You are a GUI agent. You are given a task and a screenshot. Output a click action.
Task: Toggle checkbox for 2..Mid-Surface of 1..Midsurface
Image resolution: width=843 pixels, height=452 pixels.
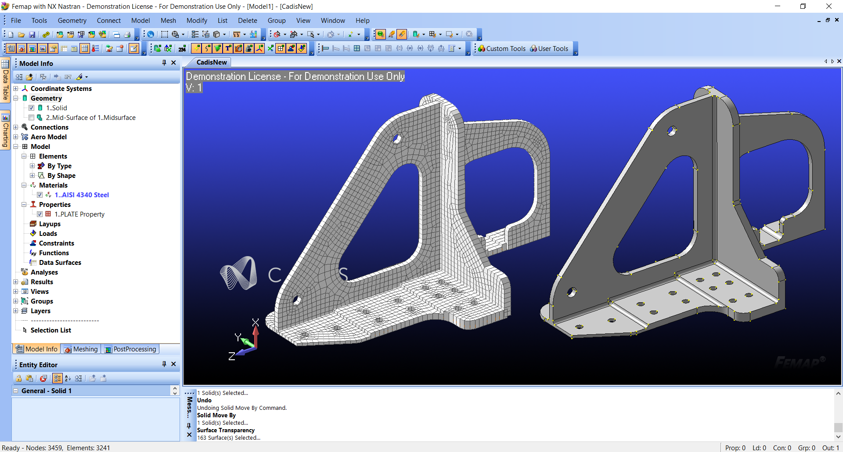(x=32, y=118)
